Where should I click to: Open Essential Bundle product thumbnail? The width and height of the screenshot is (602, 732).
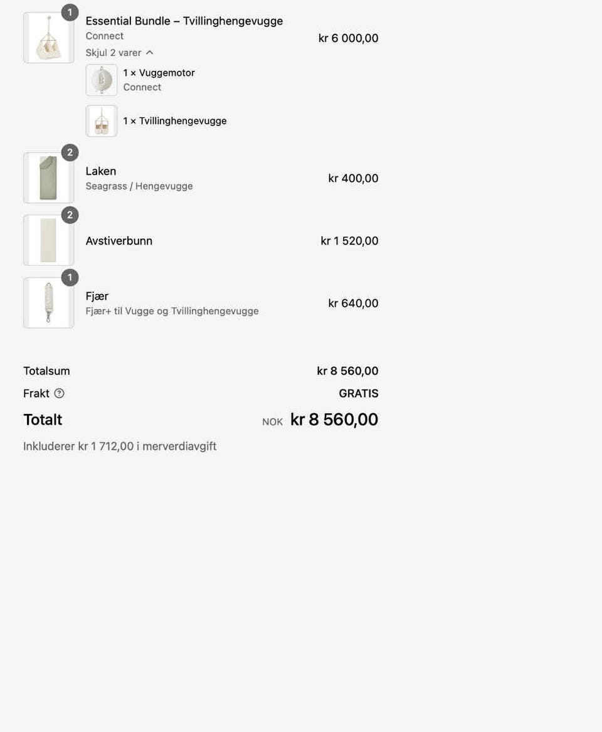(48, 38)
